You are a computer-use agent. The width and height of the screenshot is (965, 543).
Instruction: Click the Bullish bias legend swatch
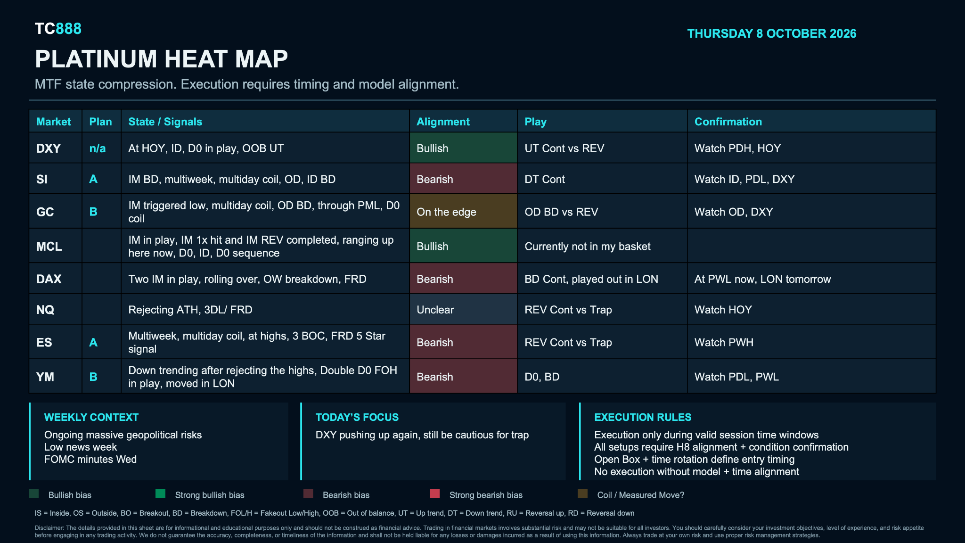[x=33, y=494]
